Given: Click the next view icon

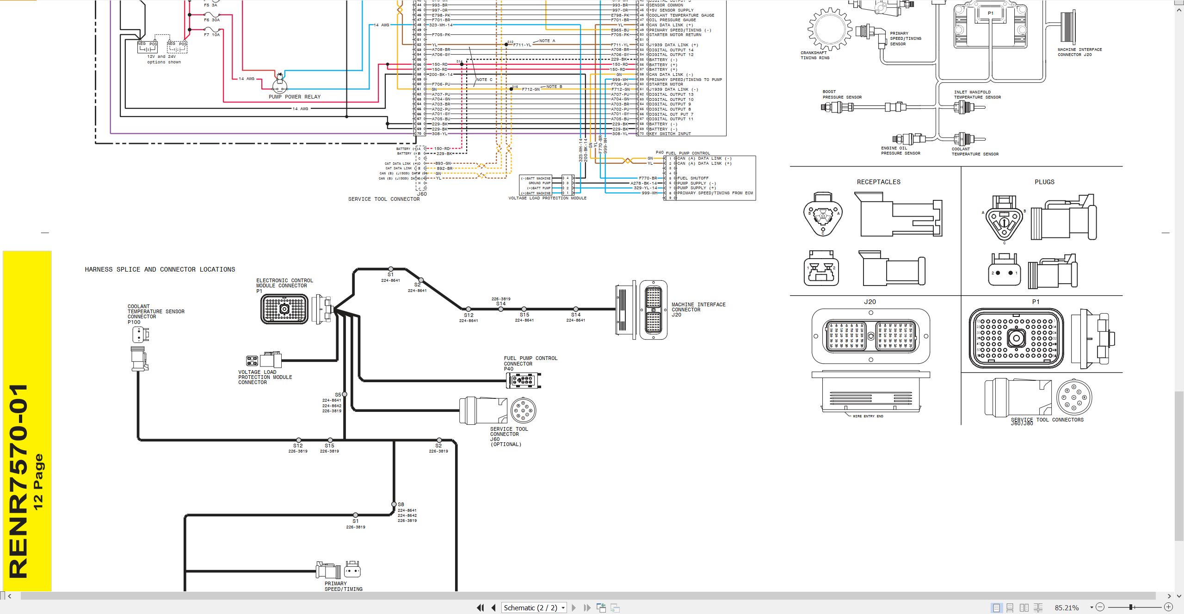Looking at the screenshot, I should (615, 608).
